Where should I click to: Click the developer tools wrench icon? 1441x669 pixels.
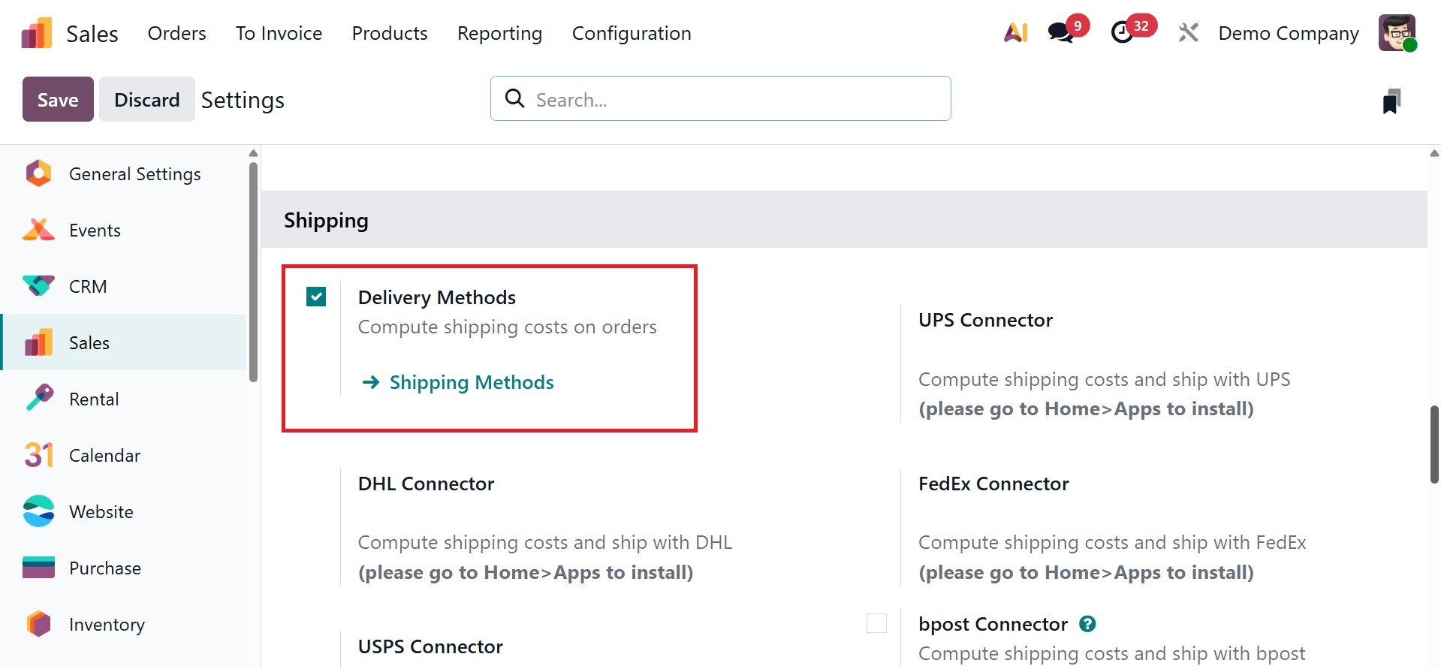click(1188, 32)
